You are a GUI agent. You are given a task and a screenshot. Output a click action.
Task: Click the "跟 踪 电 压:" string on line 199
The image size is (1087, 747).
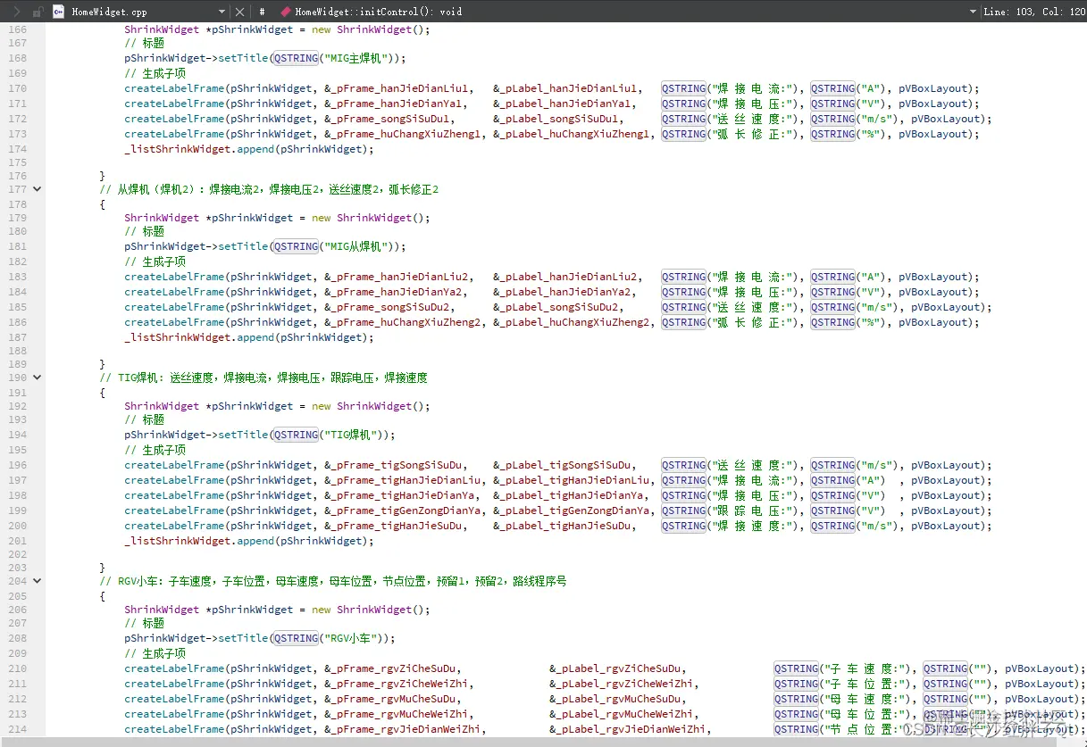753,510
